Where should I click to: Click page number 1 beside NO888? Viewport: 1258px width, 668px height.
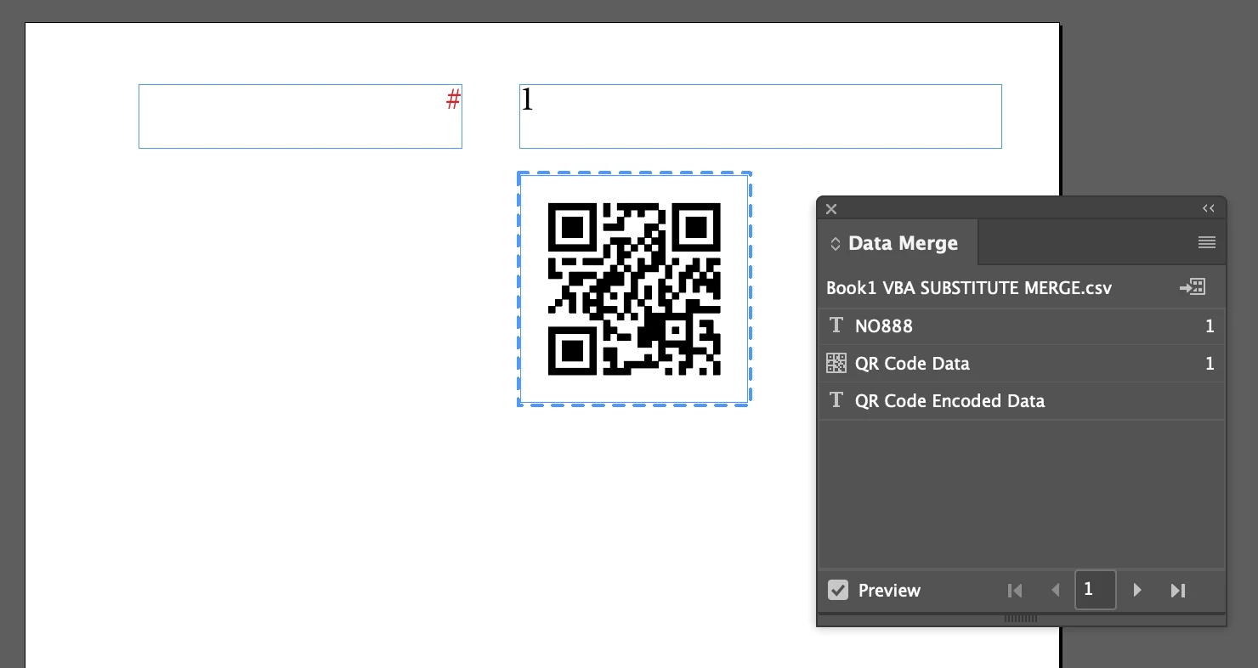tap(1210, 326)
